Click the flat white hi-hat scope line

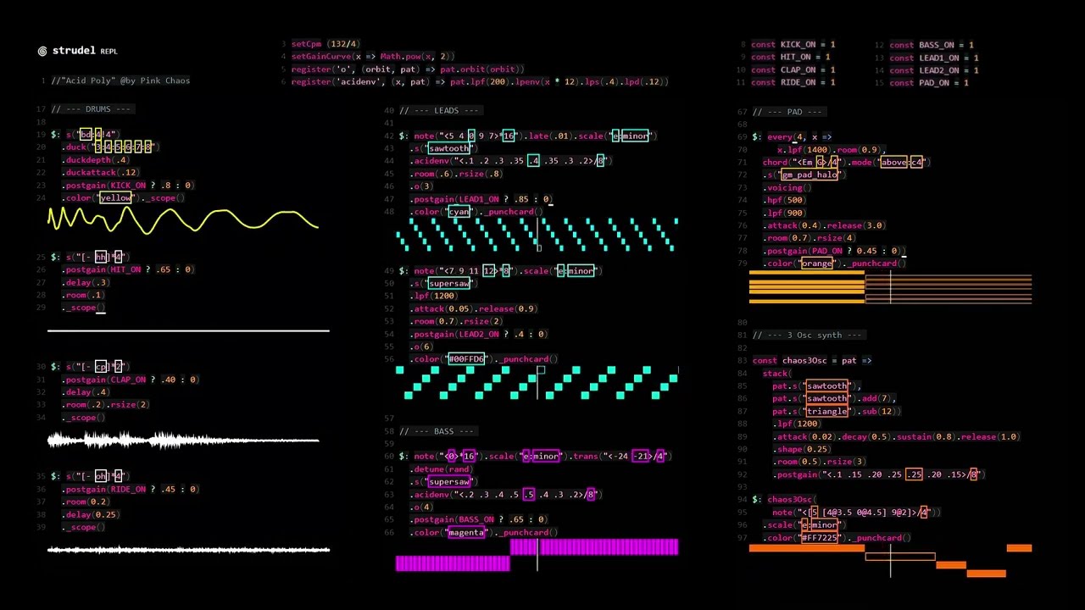point(188,330)
